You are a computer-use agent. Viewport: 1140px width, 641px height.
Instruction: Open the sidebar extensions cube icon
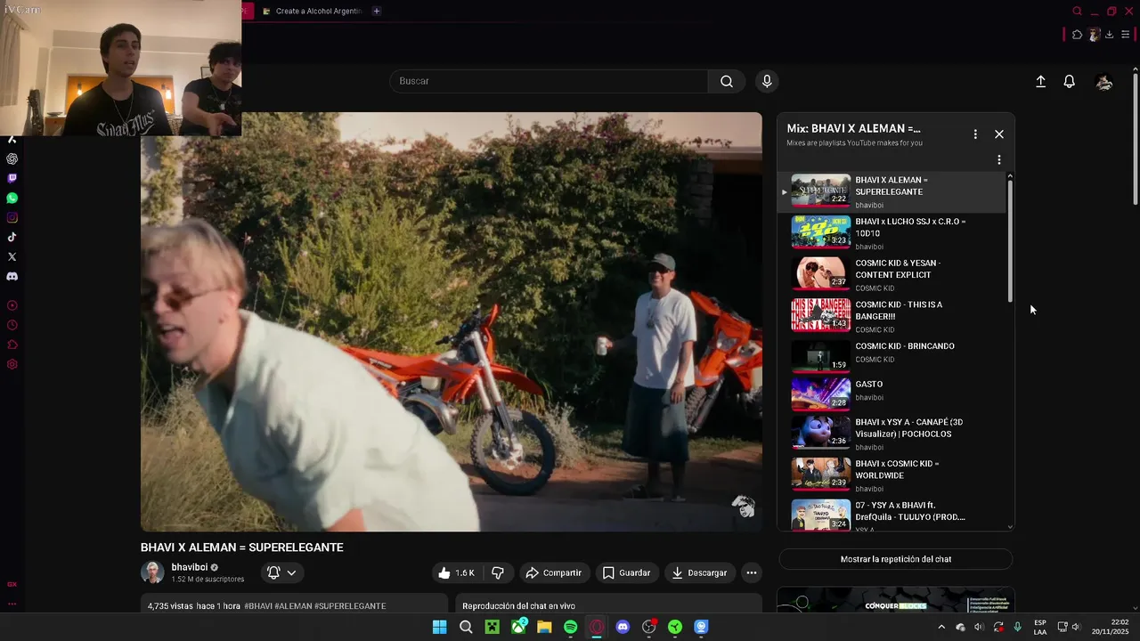[12, 345]
